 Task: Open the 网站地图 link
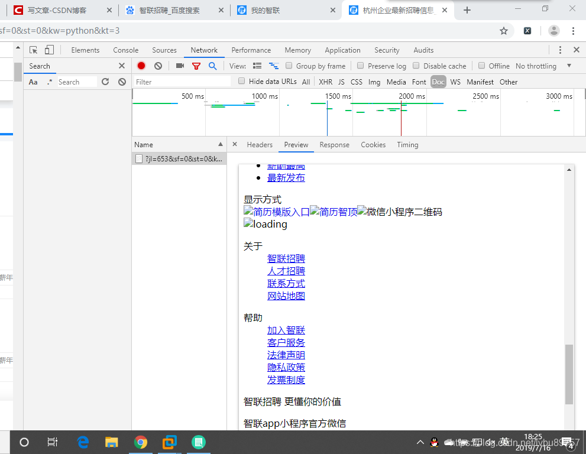[286, 296]
